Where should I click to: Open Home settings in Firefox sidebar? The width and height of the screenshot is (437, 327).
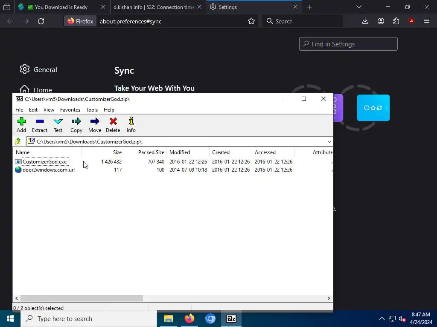point(36,89)
